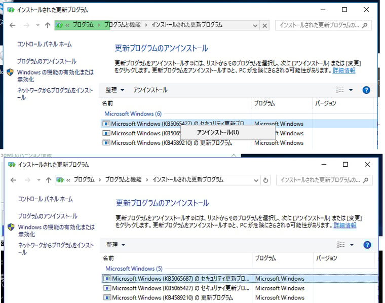Open view options arrow in lower window
The width and height of the screenshot is (385, 303).
click(x=352, y=245)
